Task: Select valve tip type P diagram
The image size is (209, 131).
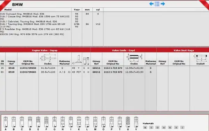Action: [111, 122]
